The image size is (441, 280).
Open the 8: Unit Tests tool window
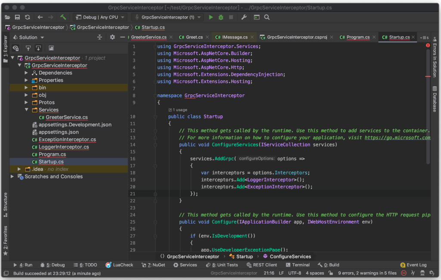tap(222, 265)
